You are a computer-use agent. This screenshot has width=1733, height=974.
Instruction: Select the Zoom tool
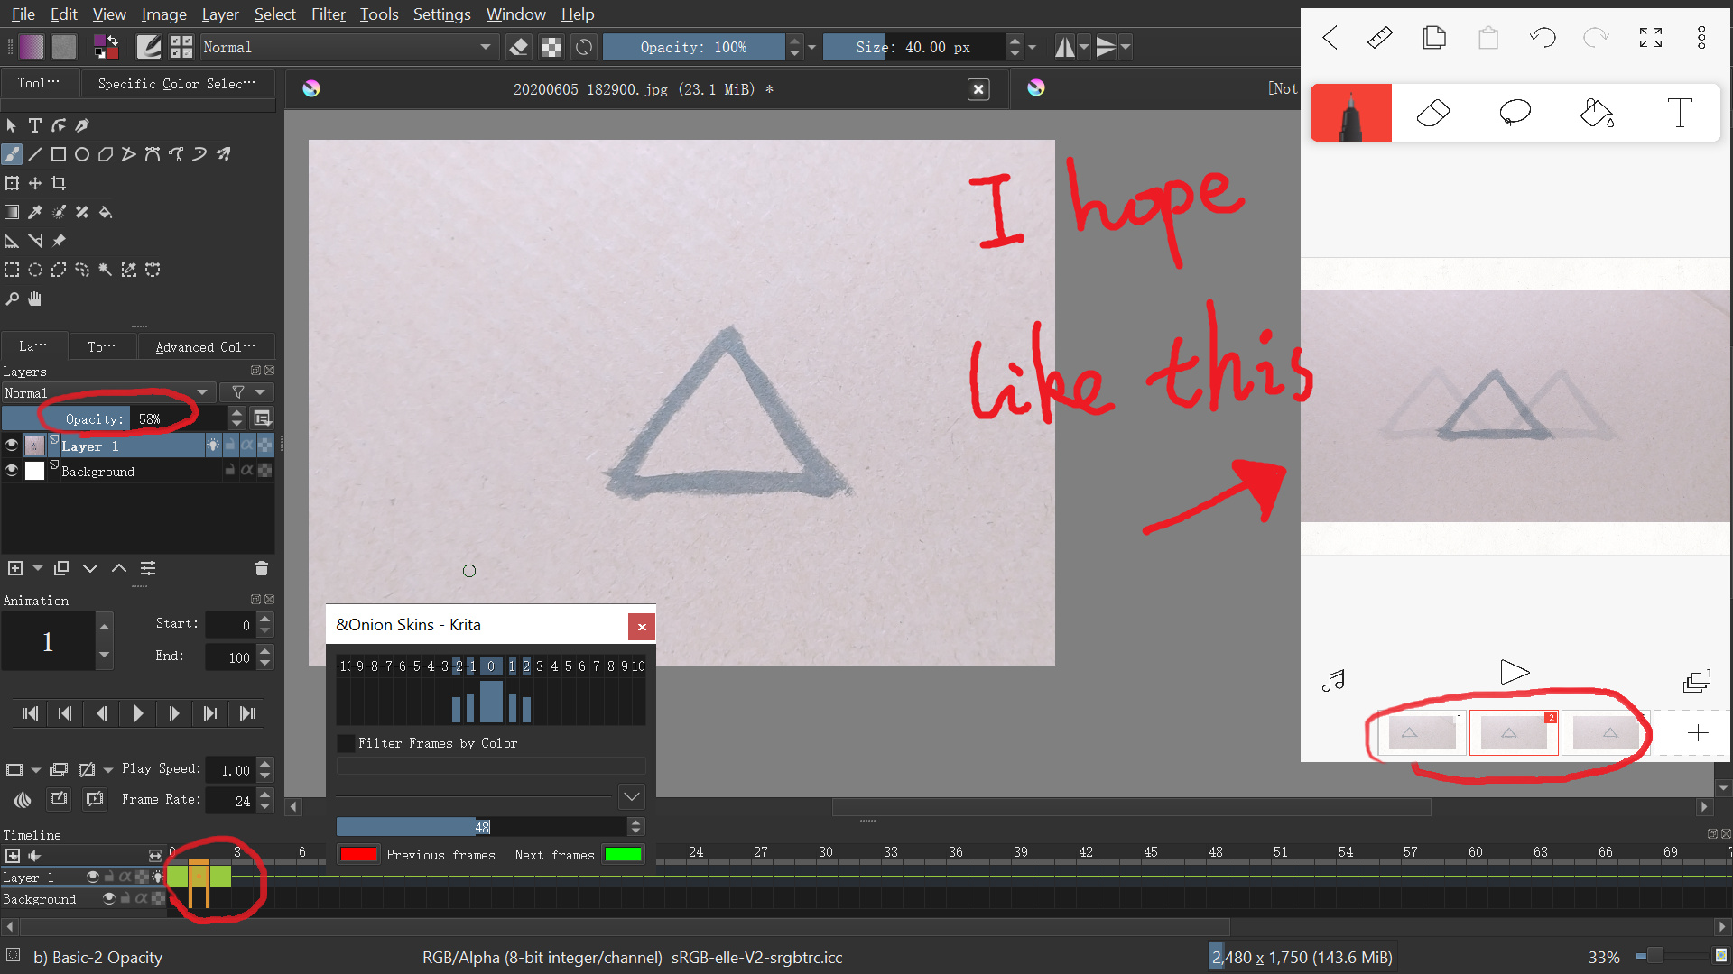(x=12, y=299)
